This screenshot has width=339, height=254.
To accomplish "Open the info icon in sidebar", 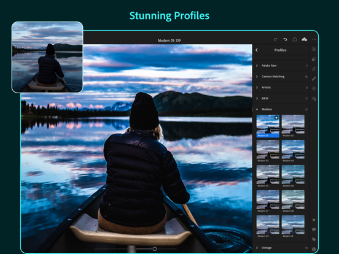I will [x=314, y=249].
